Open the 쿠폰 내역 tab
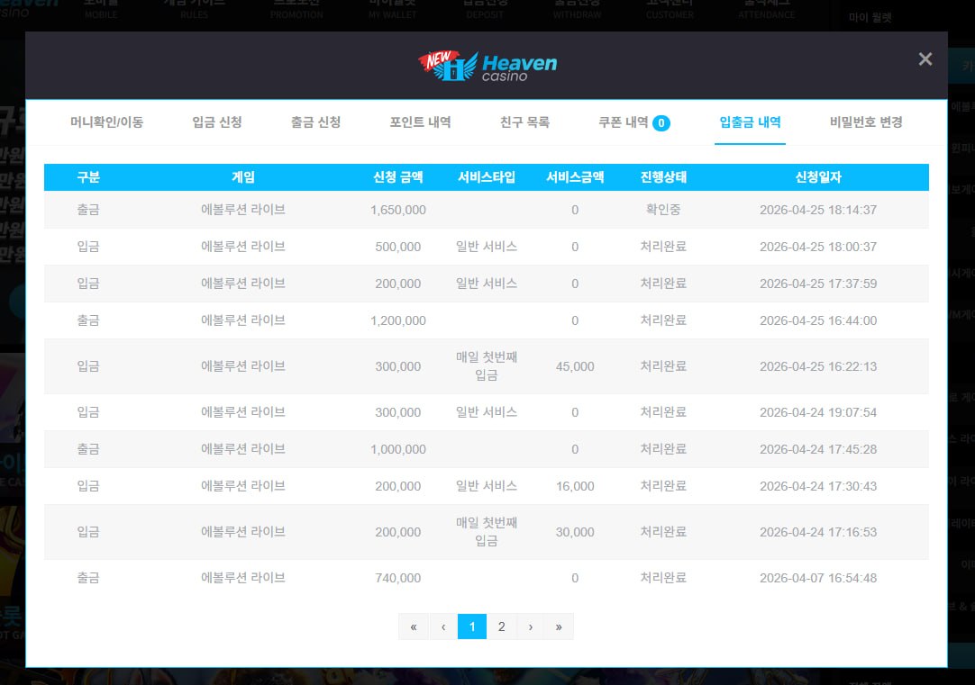Image resolution: width=975 pixels, height=685 pixels. 624,122
